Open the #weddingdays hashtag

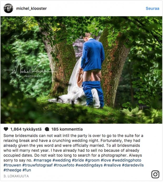click(89, 165)
